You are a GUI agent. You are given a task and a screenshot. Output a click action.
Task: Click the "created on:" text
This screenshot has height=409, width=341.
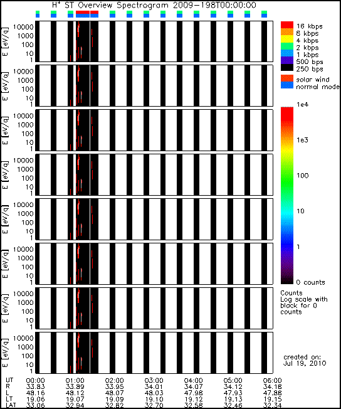click(x=302, y=357)
